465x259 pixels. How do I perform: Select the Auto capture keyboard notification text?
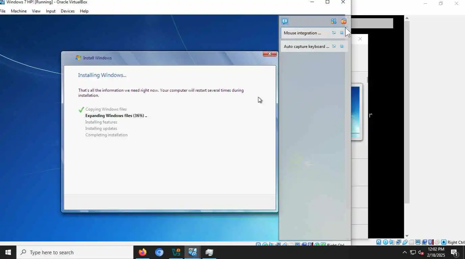tap(307, 47)
